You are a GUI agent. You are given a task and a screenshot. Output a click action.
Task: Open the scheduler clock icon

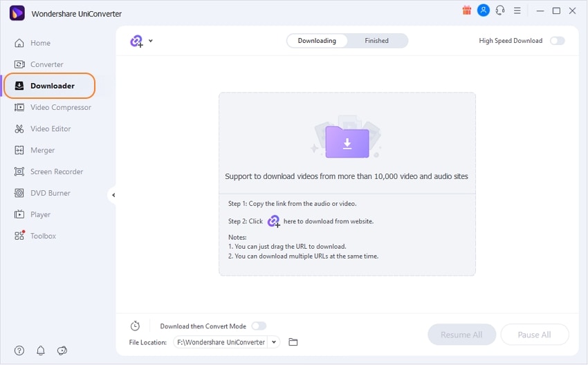[135, 326]
